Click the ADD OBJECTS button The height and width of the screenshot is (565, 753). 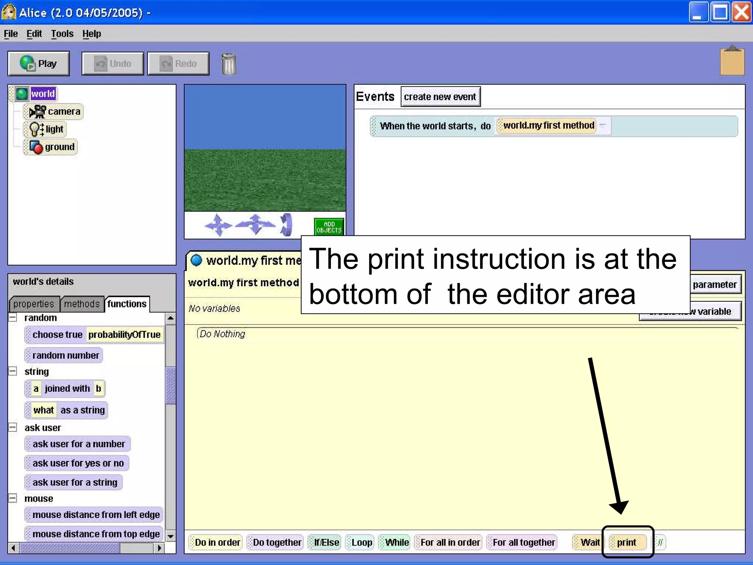[x=329, y=227]
